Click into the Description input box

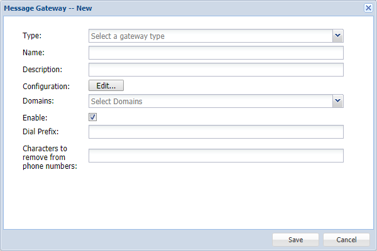[216, 69]
